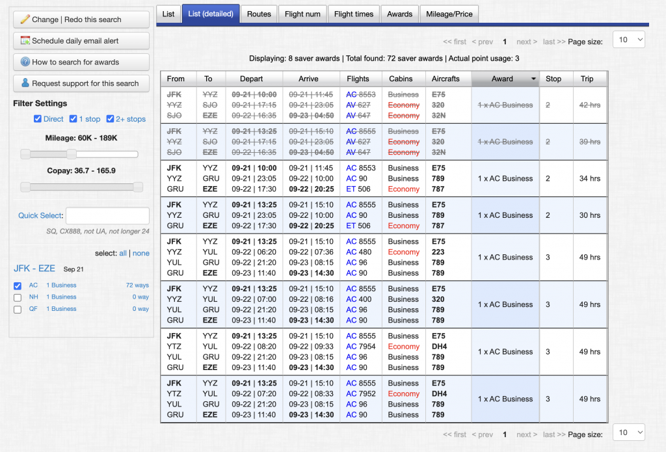
Task: Click AC 1 Business filter link
Action: click(61, 285)
